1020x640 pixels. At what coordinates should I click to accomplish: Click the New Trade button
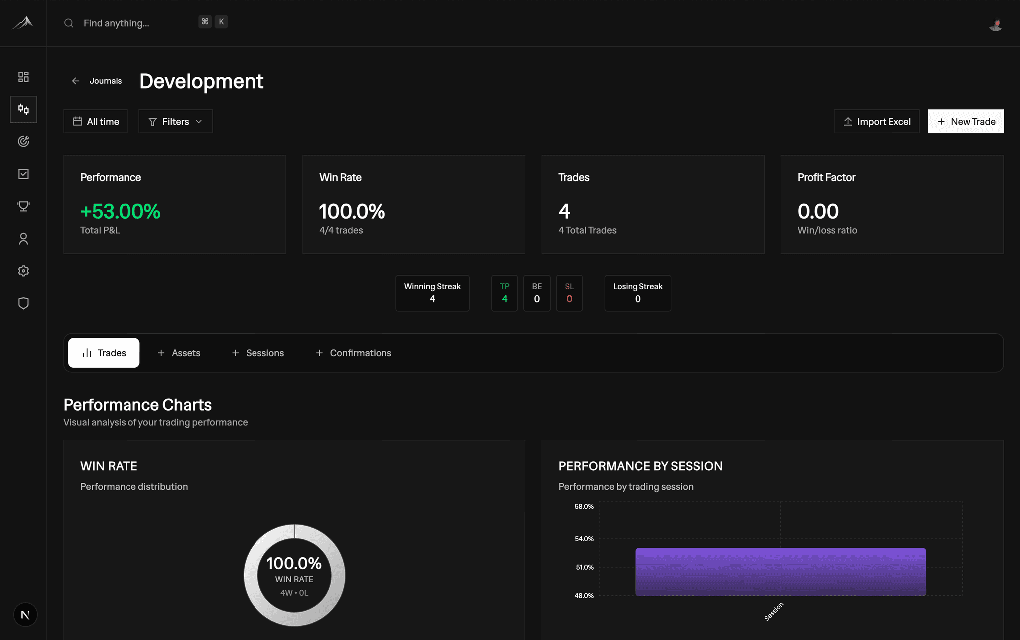point(965,122)
